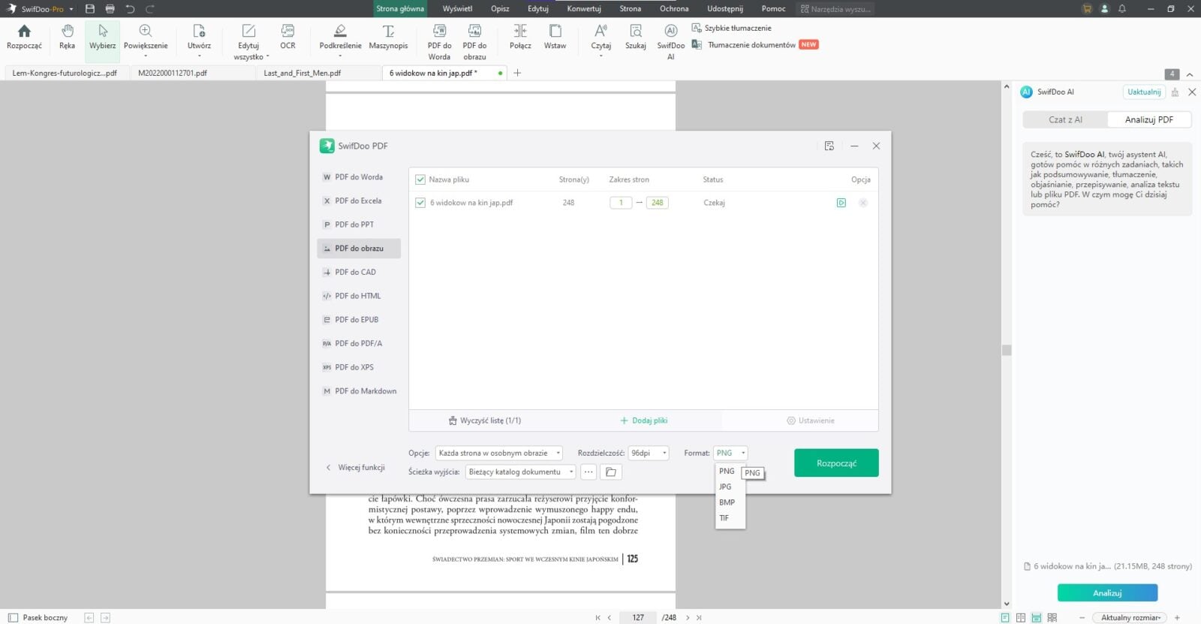Switch to the Czat z AI tab
The width and height of the screenshot is (1201, 624).
pyautogui.click(x=1065, y=119)
